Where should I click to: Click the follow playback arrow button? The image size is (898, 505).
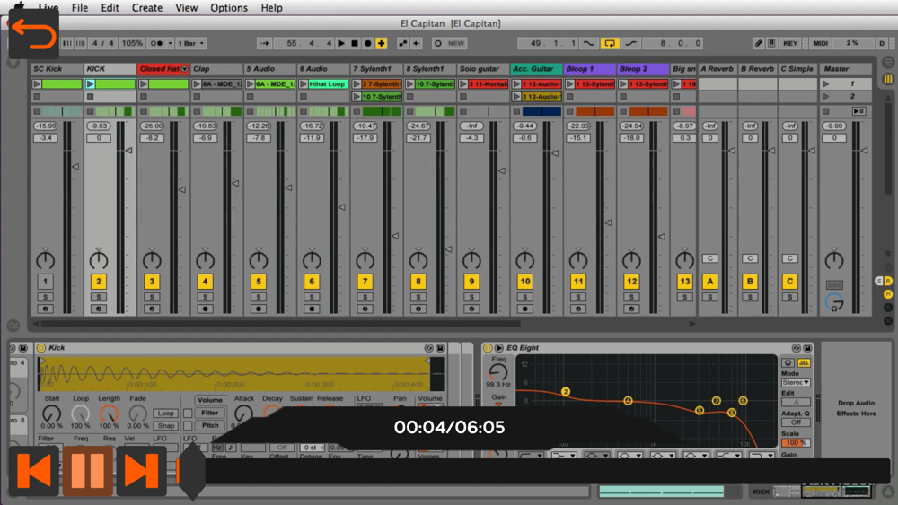pos(264,43)
